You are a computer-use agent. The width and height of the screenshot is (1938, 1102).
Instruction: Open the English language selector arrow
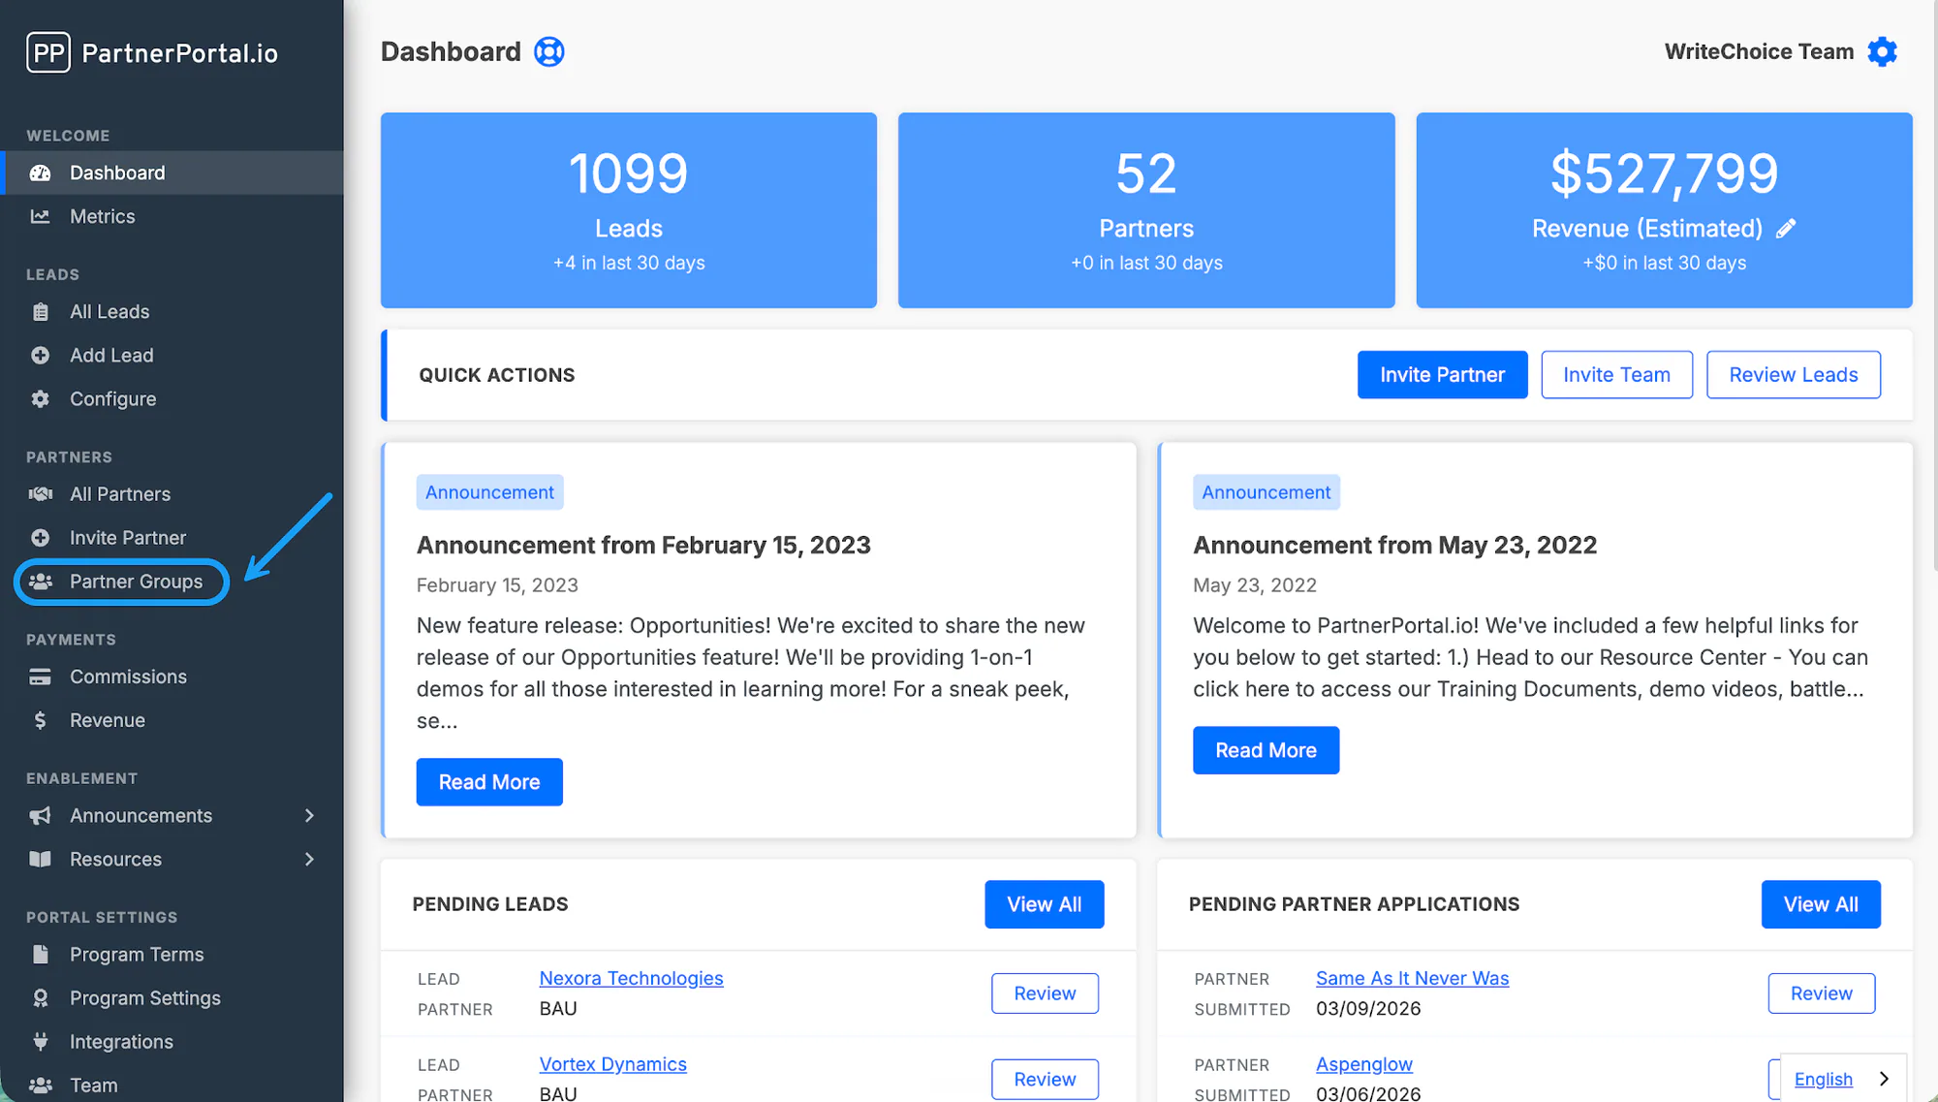(1884, 1079)
